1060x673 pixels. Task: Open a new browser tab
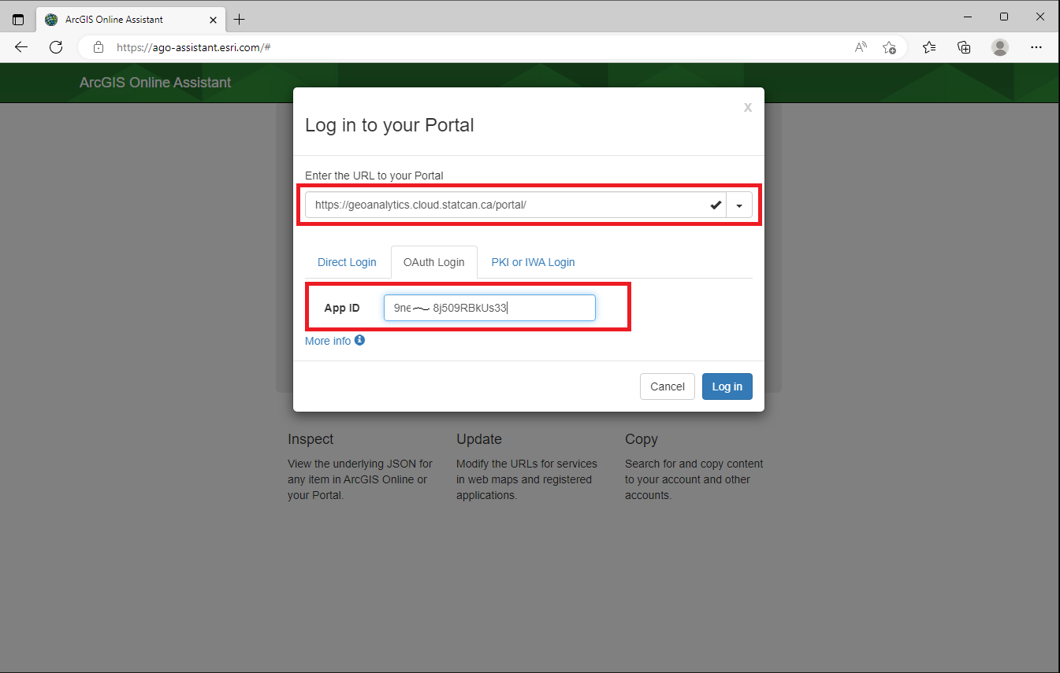[x=240, y=20]
